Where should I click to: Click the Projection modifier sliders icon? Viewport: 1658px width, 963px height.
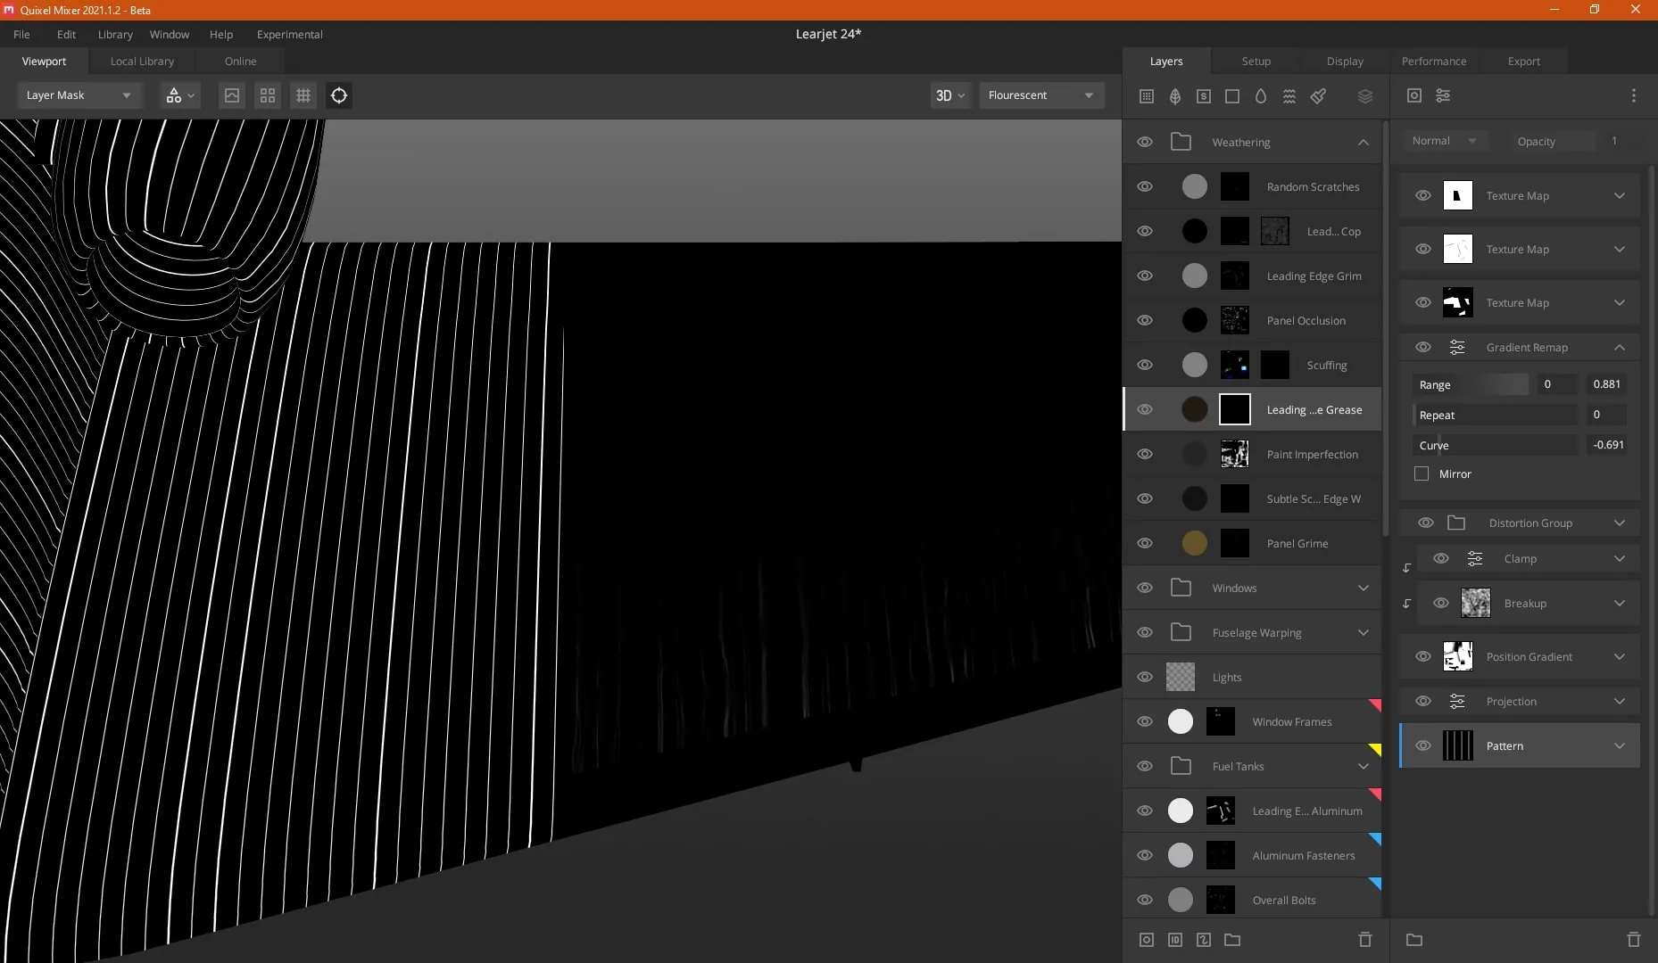pyautogui.click(x=1457, y=702)
